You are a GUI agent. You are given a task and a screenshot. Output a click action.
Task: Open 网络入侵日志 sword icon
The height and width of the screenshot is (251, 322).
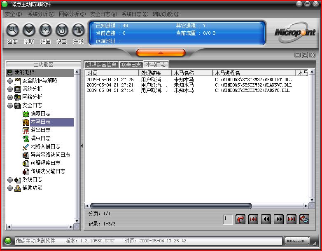26,147
